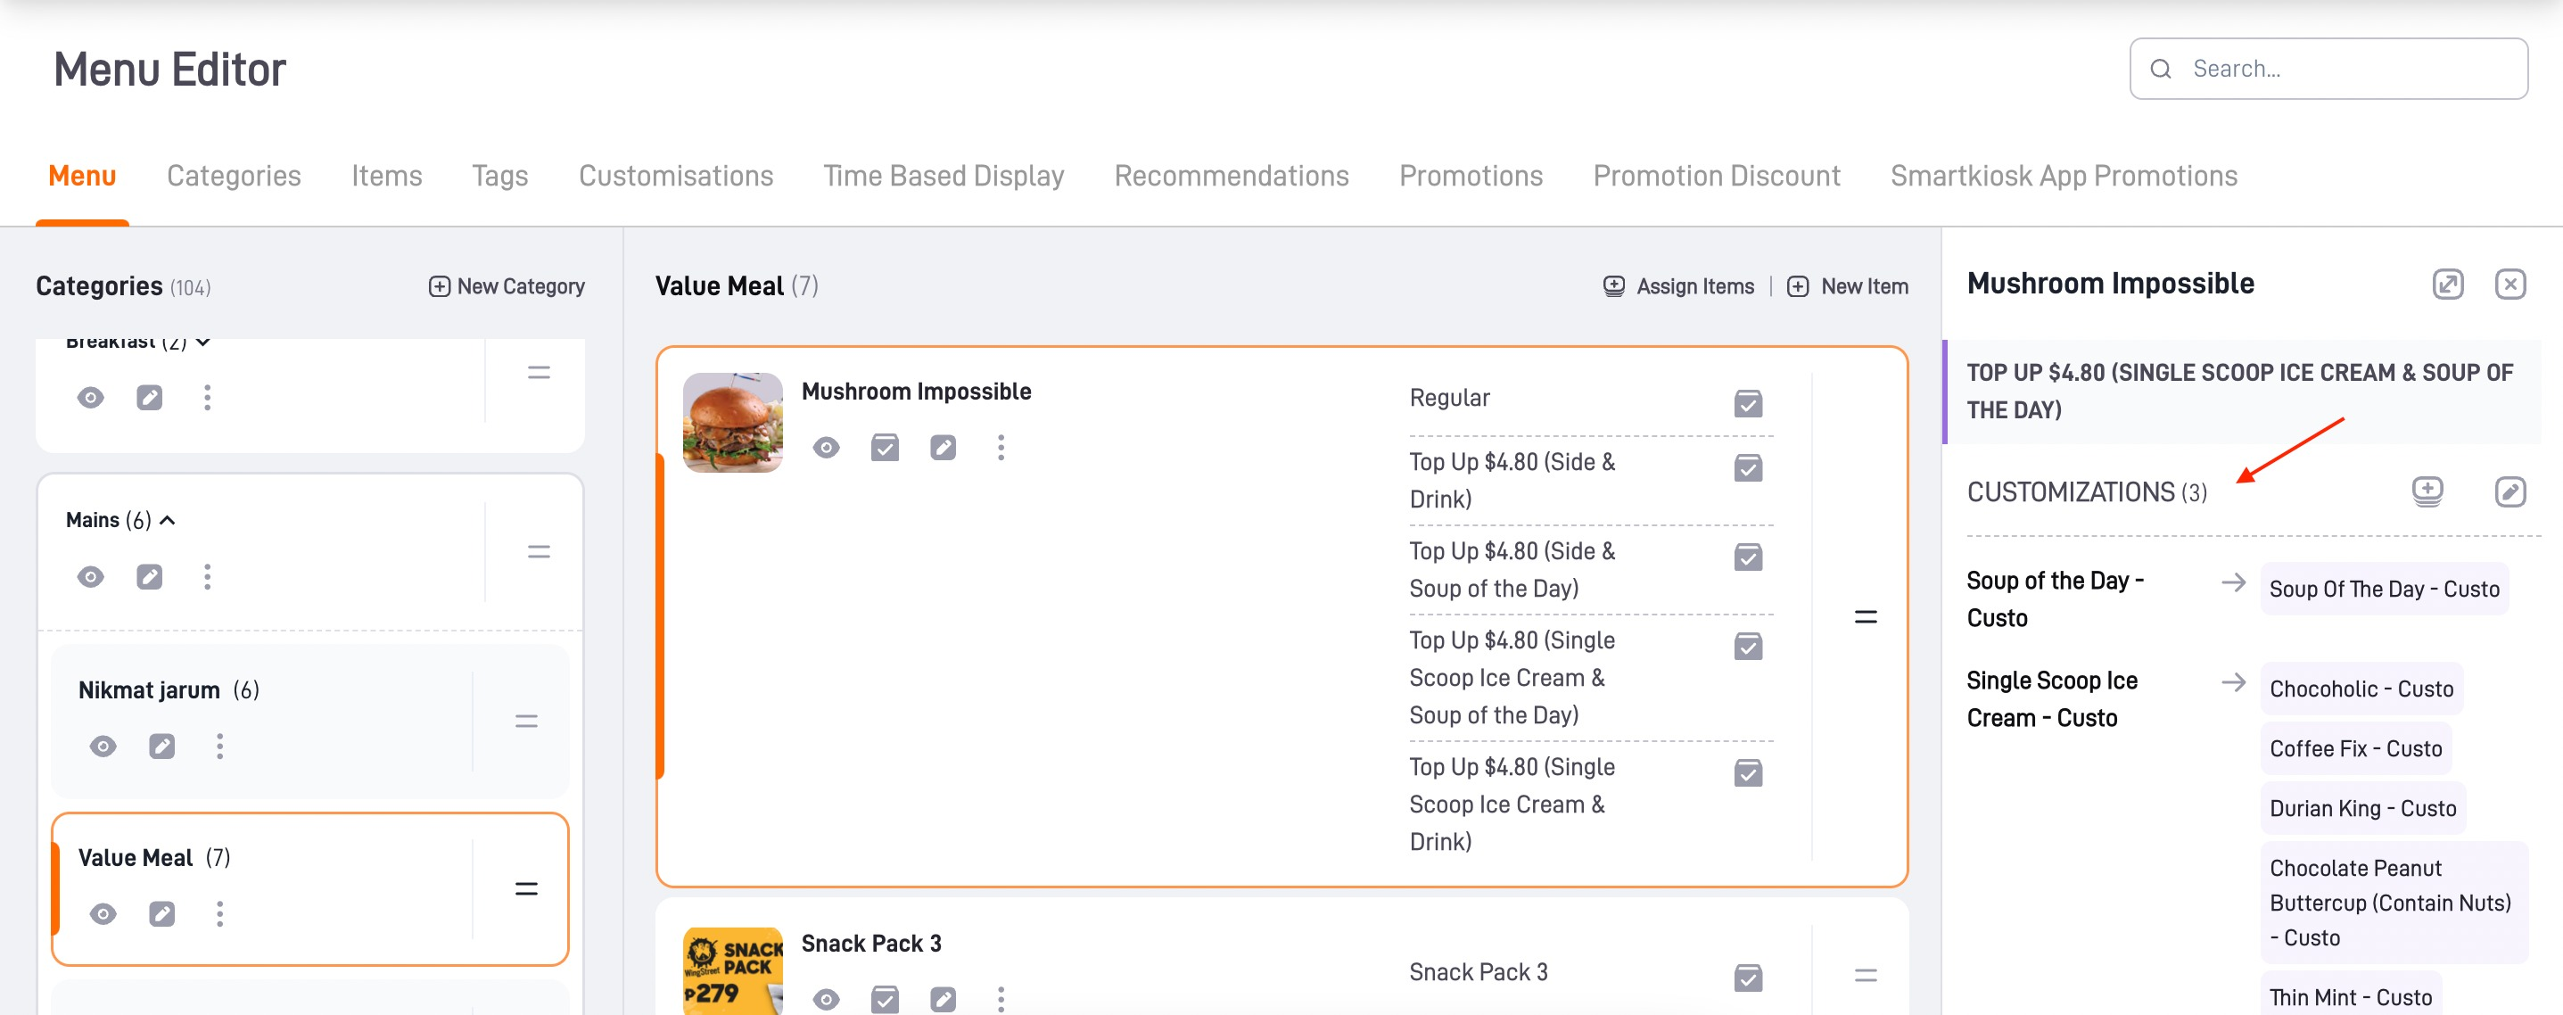Toggle Top Up (Side & Drink) checkbox

[1747, 467]
